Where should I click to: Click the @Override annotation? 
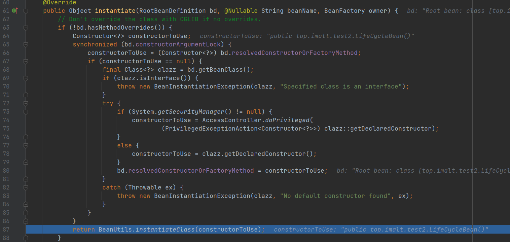coord(60,3)
